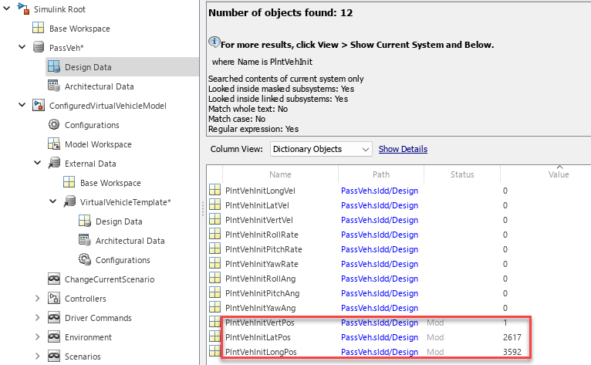Click the Simulink Root icon
The height and width of the screenshot is (365, 591).
22,9
